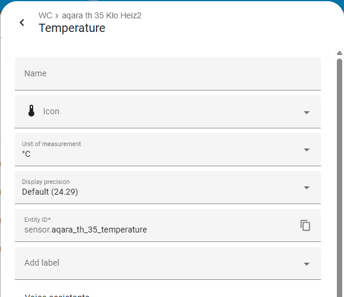Edit the Entity ID text aqara_th_35_temperature
This screenshot has width=344, height=297.
click(99, 230)
